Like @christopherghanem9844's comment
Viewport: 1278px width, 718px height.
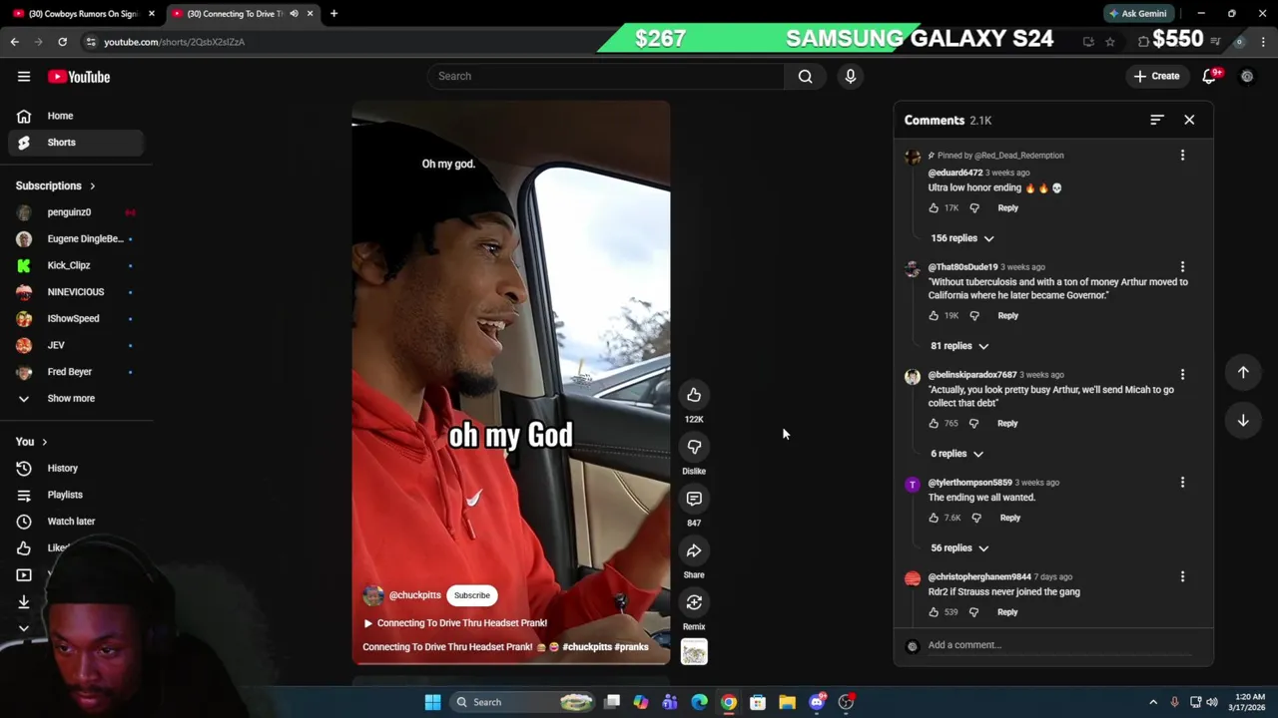[934, 612]
